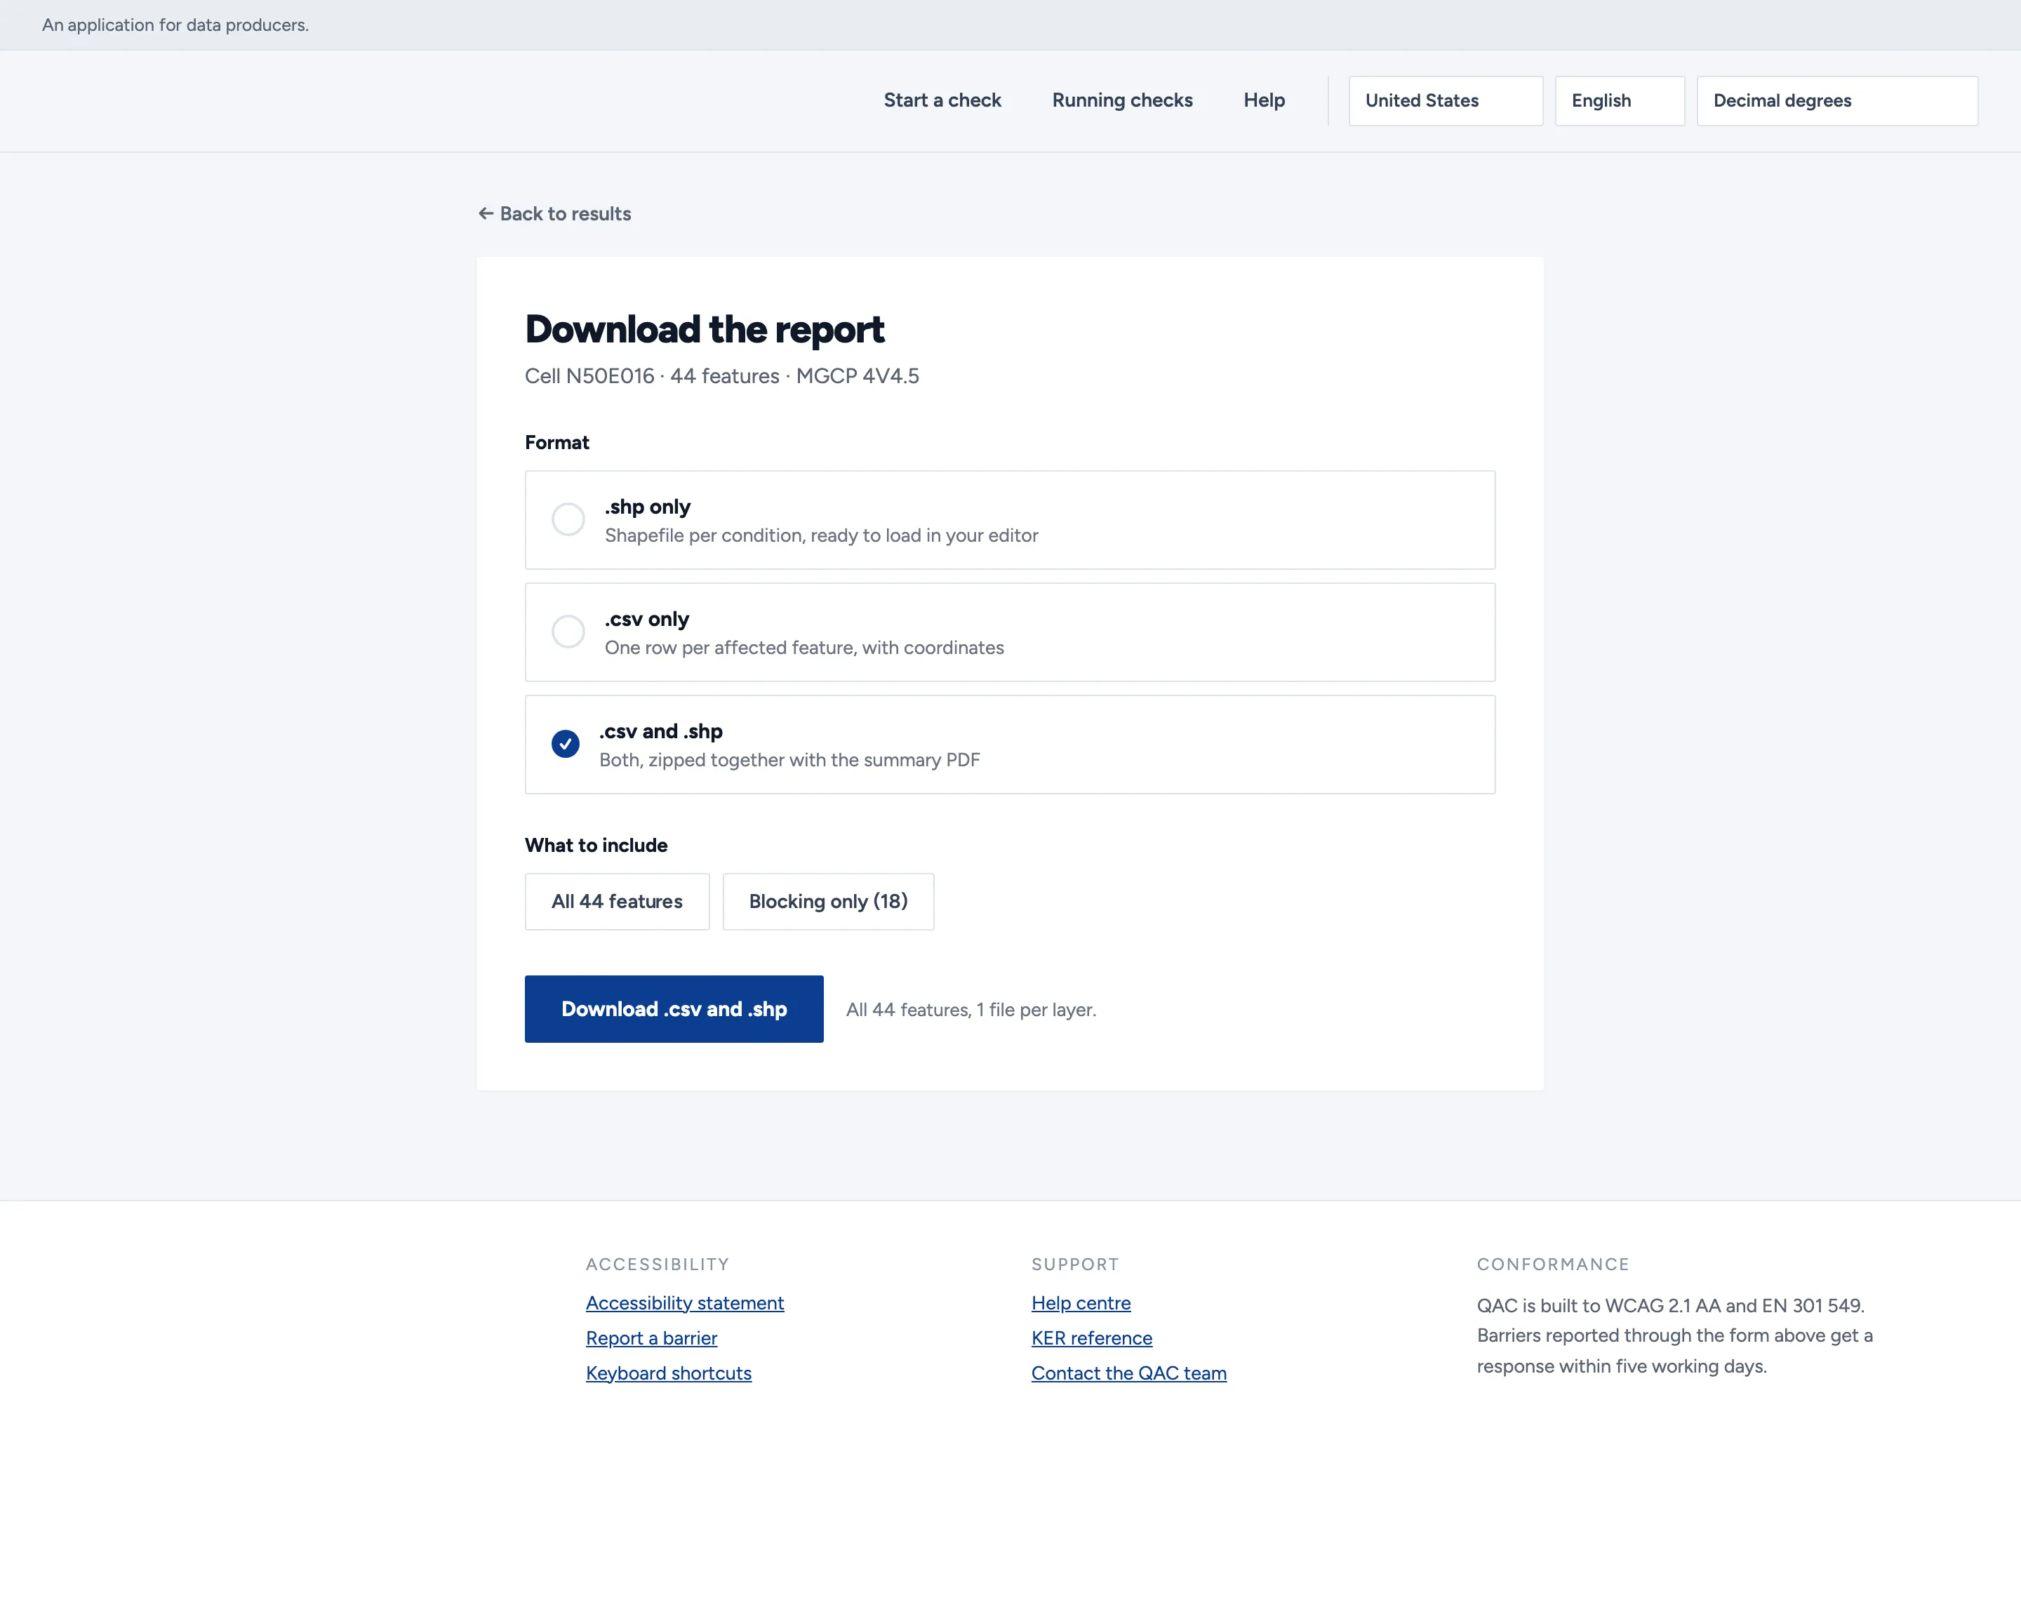Click the Download the report heading
The width and height of the screenshot is (2021, 1614).
[704, 329]
